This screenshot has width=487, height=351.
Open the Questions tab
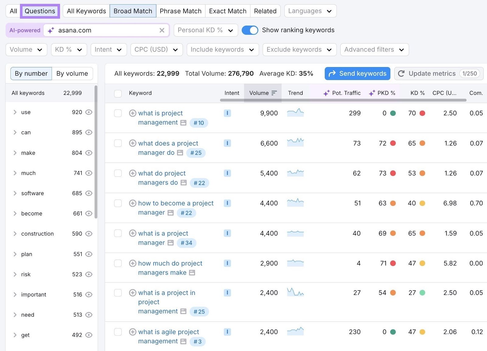[40, 11]
